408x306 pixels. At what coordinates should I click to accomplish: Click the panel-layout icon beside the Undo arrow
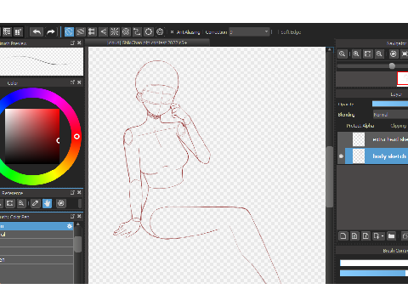pos(19,31)
